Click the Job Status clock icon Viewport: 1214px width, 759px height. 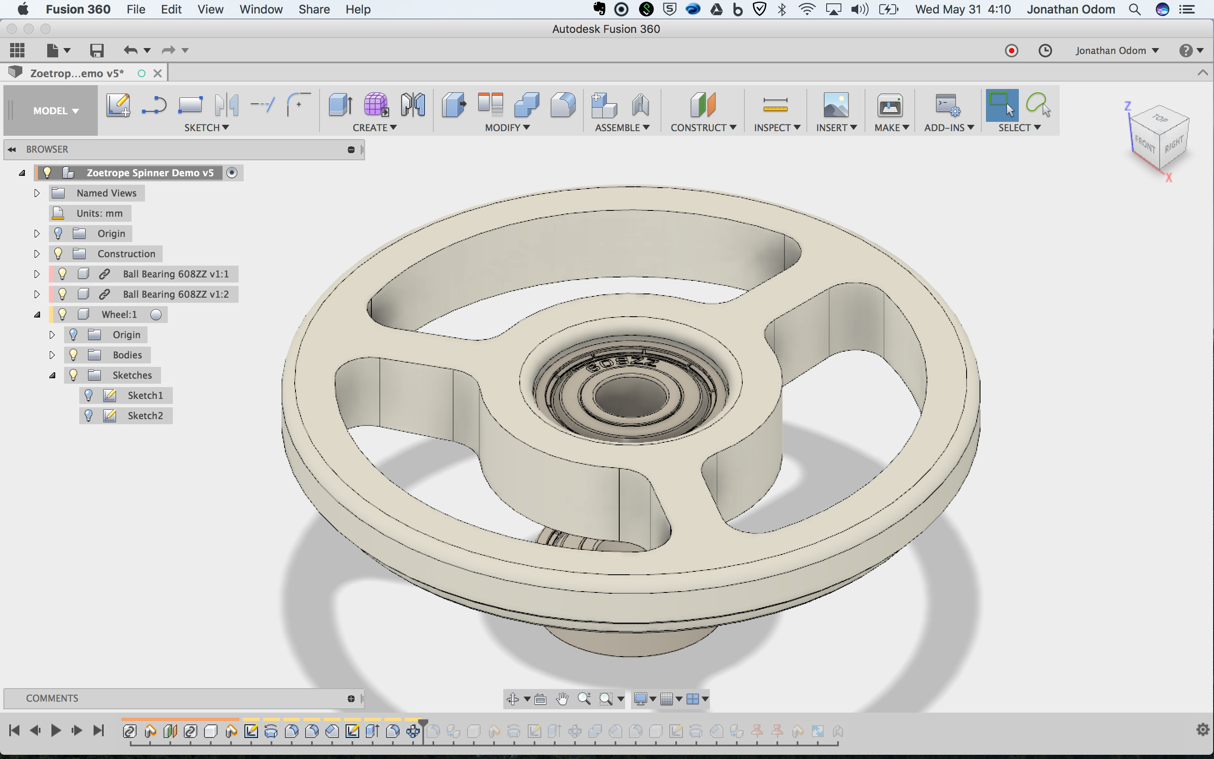(x=1045, y=51)
